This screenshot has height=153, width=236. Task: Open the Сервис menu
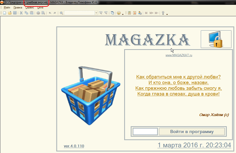(30, 8)
